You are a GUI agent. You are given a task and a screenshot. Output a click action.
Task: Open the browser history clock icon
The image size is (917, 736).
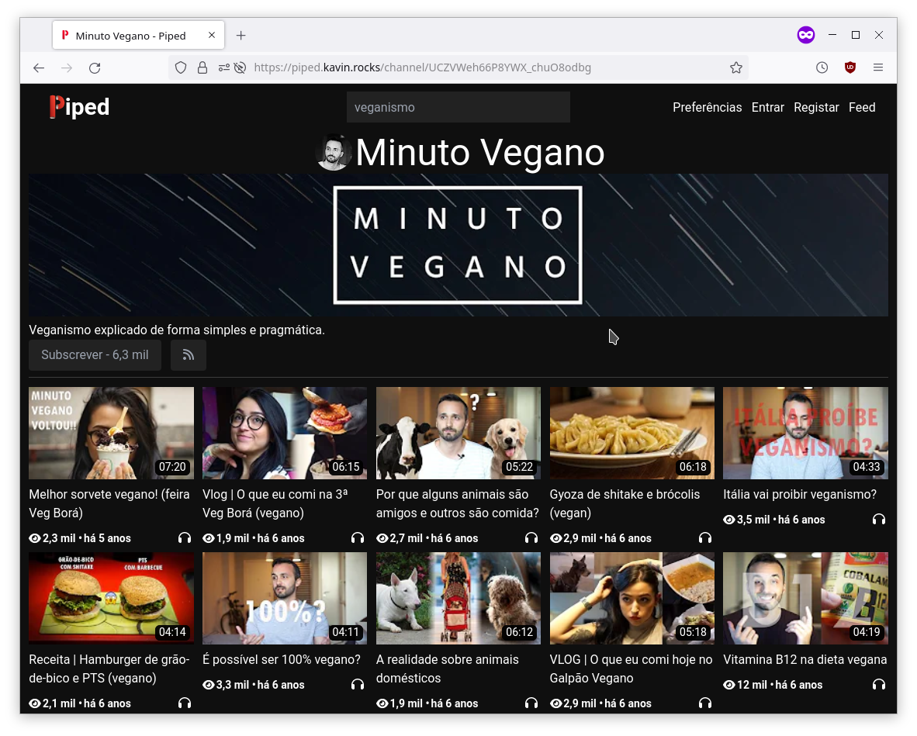tap(822, 67)
